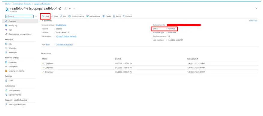Select last updated 12:55:44 PM cell
Screen dimensions: 263x116
tap(196, 68)
